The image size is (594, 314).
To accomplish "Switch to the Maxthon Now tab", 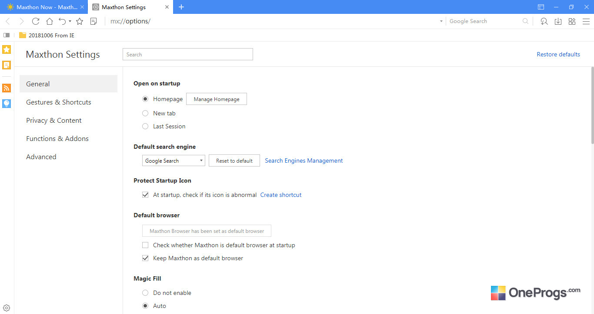I will click(43, 7).
